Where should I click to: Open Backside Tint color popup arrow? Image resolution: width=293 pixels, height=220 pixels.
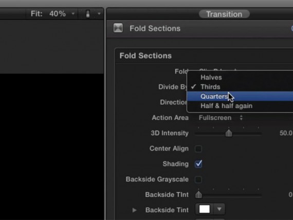pyautogui.click(x=219, y=209)
